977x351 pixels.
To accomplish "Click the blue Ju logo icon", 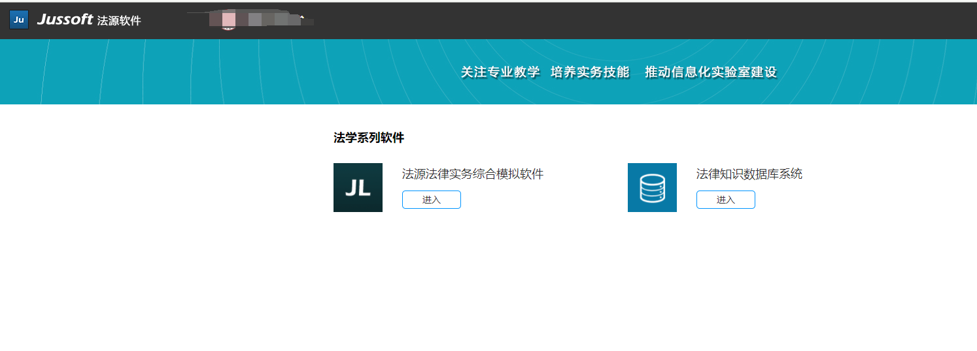I will pyautogui.click(x=19, y=20).
